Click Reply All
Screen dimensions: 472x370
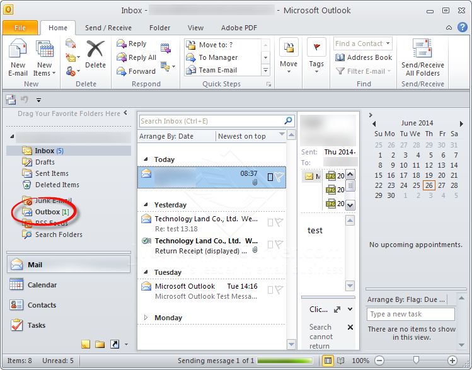click(136, 57)
